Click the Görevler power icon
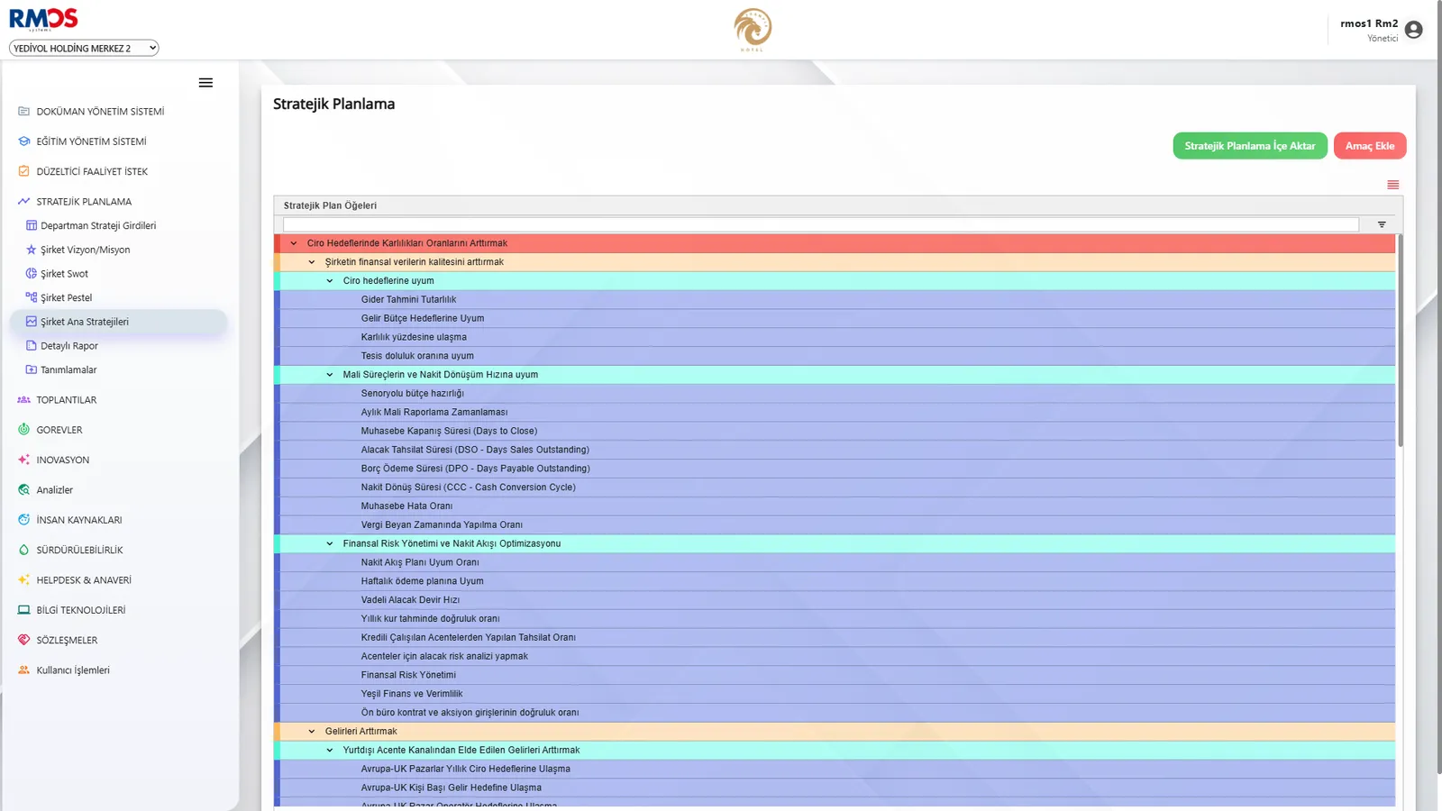This screenshot has height=811, width=1442. click(x=24, y=430)
